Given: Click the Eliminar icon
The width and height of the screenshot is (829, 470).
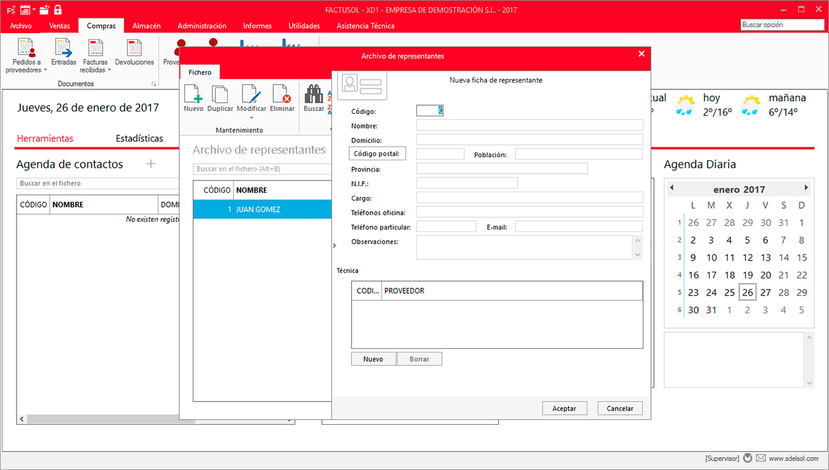Looking at the screenshot, I should (x=282, y=94).
